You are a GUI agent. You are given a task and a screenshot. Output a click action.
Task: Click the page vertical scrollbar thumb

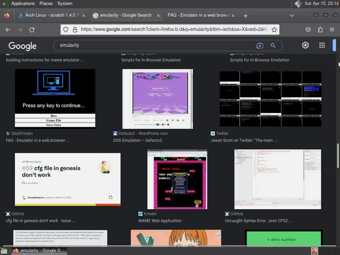pyautogui.click(x=338, y=155)
